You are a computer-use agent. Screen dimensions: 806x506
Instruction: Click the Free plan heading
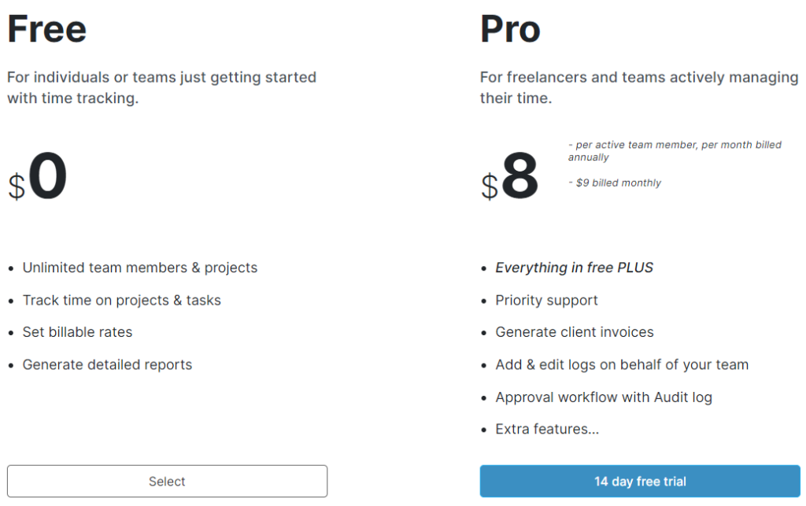[47, 30]
